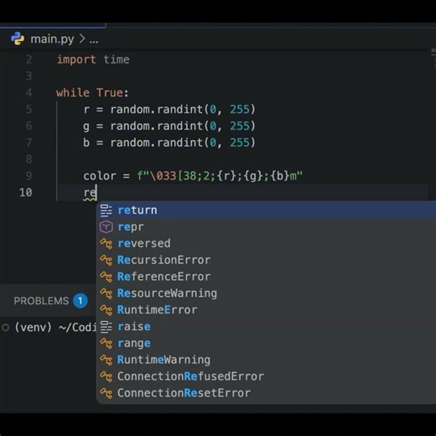Select the 'repr' suggestion

[x=266, y=226]
